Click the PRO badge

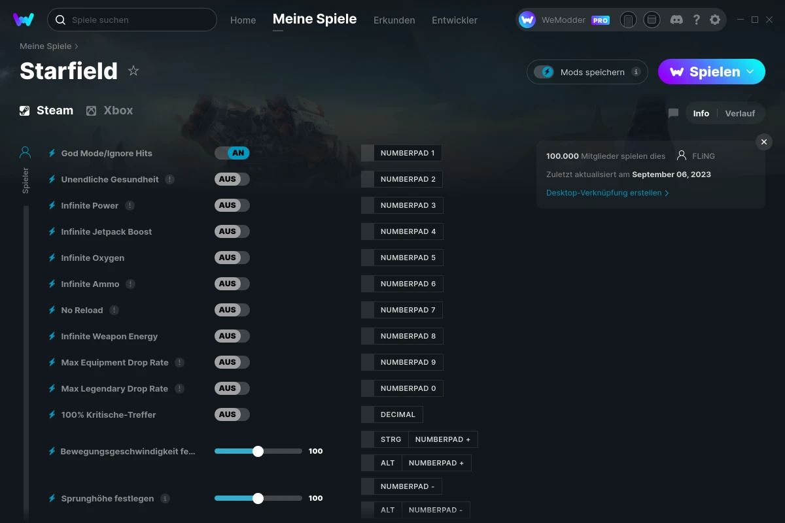[601, 20]
